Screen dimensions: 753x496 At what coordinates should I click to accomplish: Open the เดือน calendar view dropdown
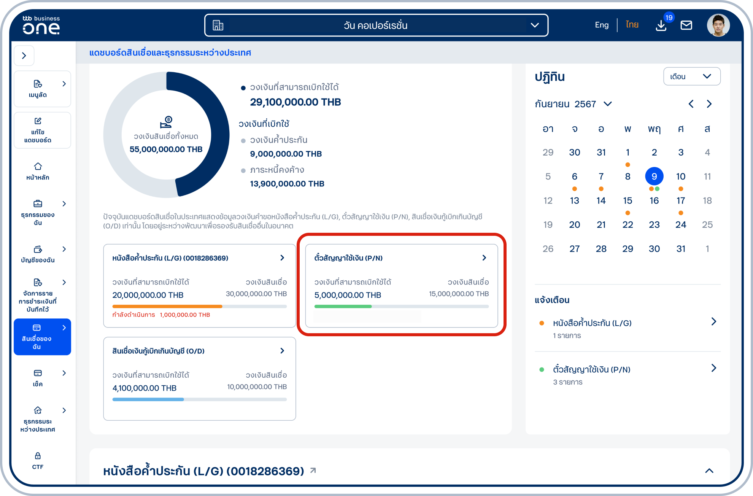pos(691,76)
